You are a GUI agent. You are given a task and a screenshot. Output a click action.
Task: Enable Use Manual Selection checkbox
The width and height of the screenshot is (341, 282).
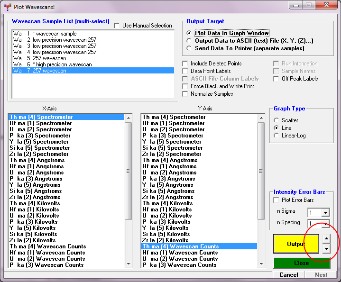pyautogui.click(x=117, y=26)
